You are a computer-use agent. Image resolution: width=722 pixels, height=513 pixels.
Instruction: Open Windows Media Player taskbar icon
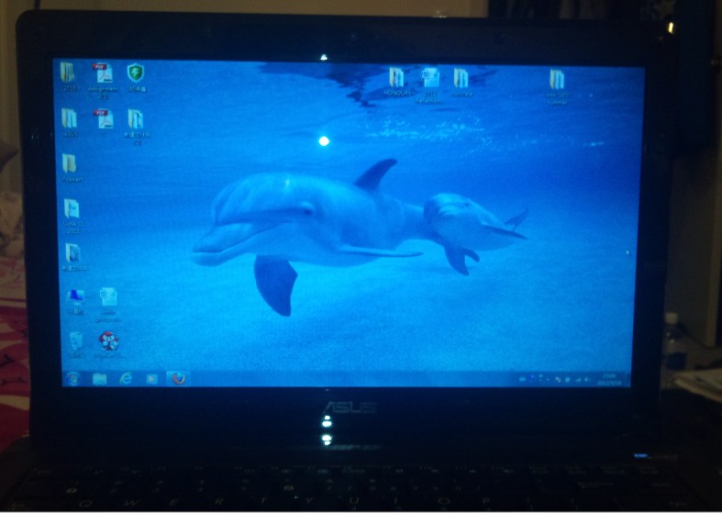pos(151,378)
